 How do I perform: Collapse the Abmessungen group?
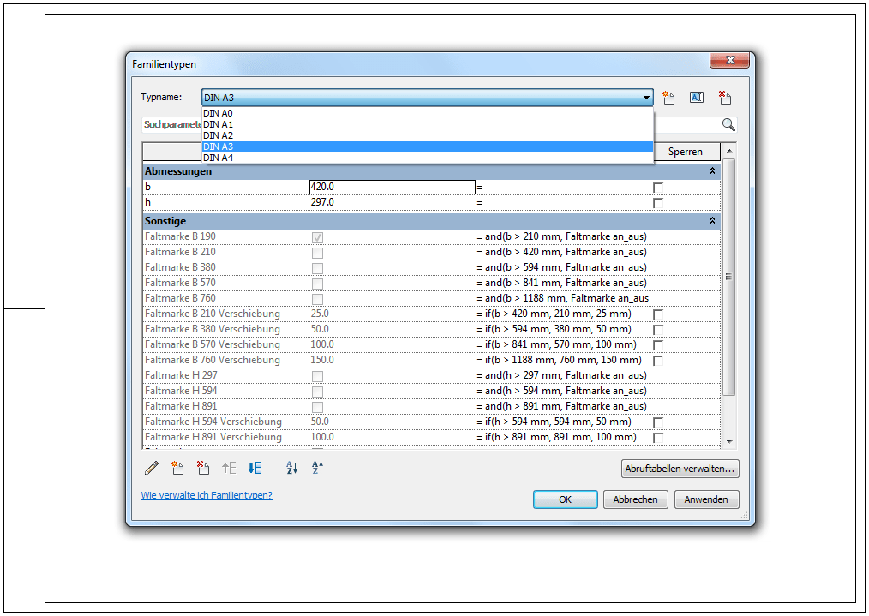click(x=711, y=171)
